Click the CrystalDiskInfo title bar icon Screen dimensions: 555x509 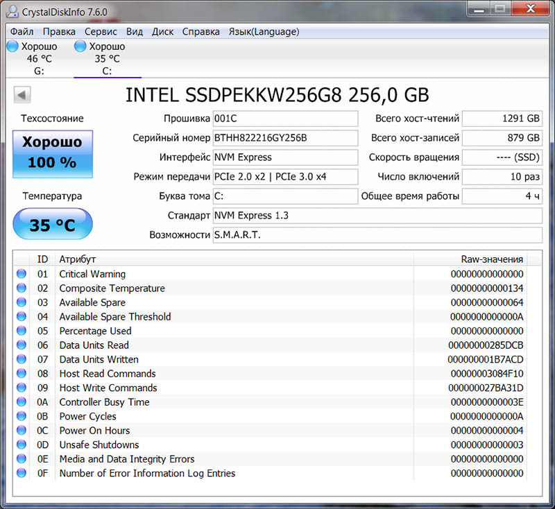coord(12,12)
